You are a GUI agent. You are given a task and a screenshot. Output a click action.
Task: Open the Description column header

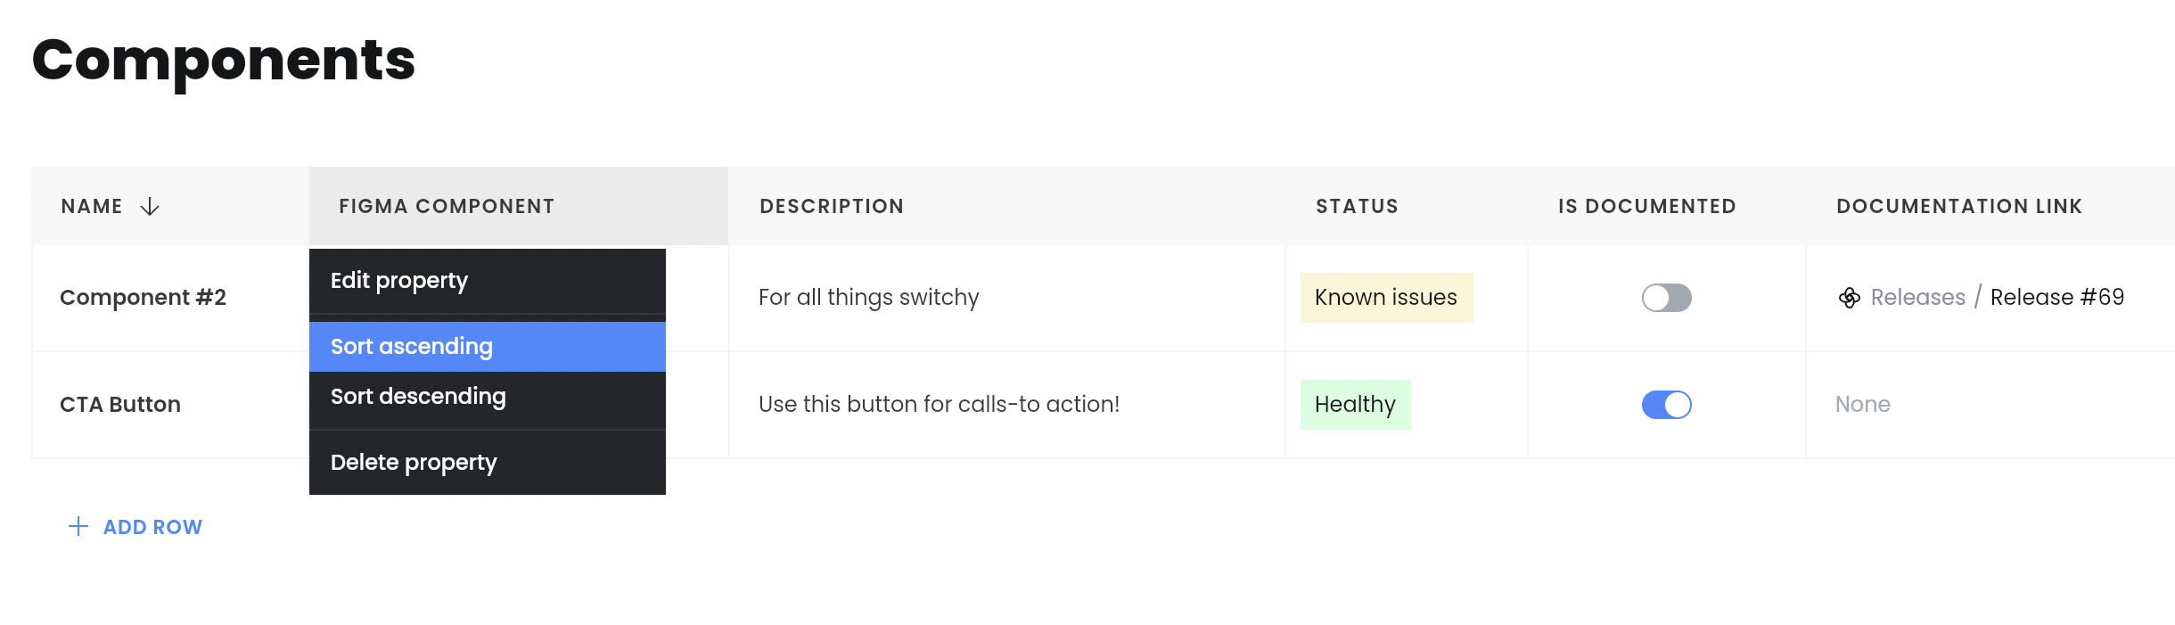pos(832,206)
